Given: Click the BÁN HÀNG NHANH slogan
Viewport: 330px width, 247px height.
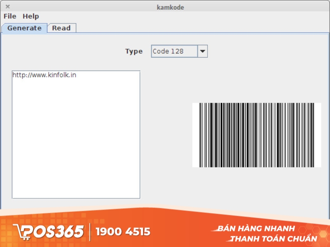Looking at the screenshot, I should coord(256,229).
